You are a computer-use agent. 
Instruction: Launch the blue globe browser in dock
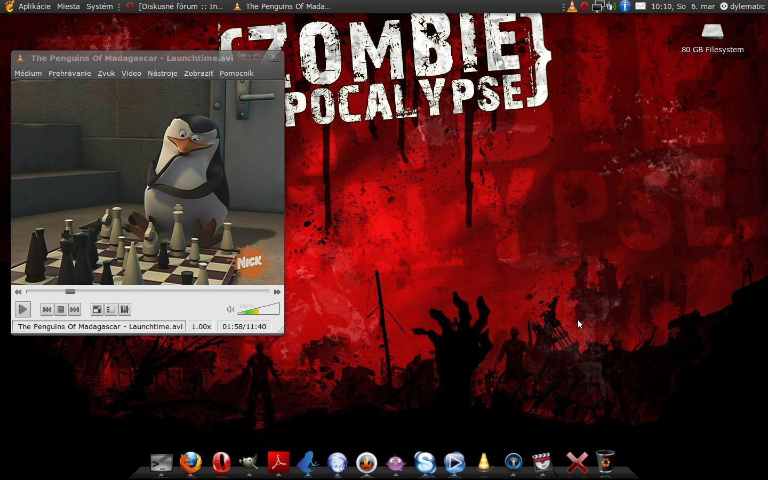(337, 462)
